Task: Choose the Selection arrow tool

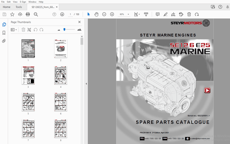Action: [88, 14]
